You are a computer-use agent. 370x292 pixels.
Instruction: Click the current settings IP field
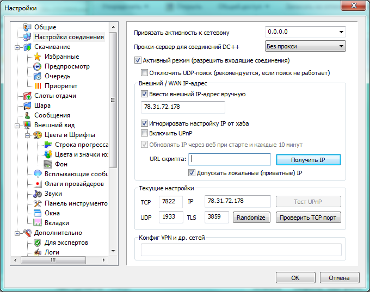[237, 201]
